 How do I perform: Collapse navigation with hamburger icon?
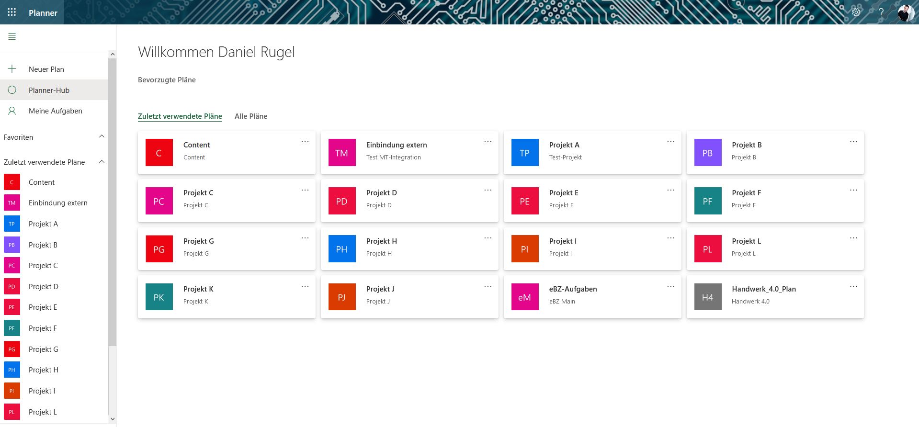tap(12, 36)
